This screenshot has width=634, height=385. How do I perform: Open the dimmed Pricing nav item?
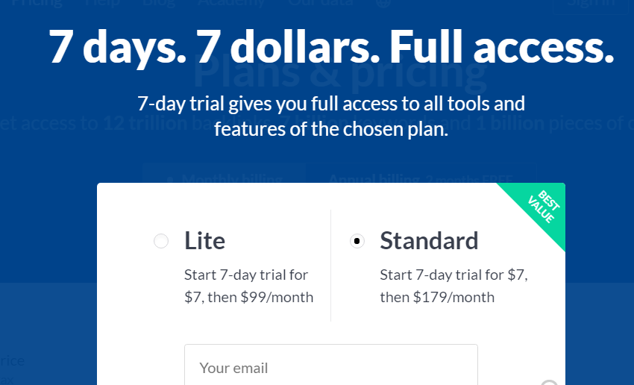point(37,3)
